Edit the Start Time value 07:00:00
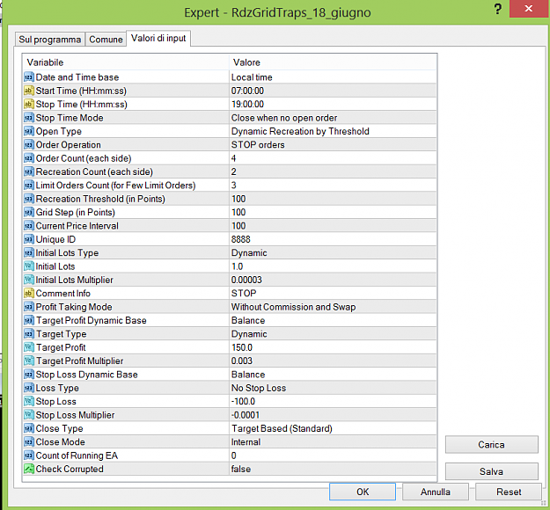550x510 pixels. 333,91
